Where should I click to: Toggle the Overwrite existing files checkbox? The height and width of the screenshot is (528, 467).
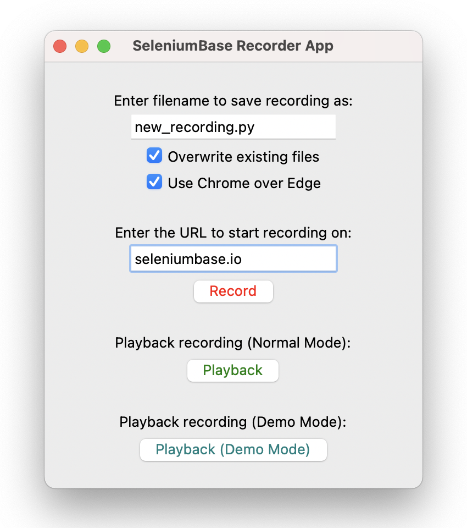coord(154,156)
